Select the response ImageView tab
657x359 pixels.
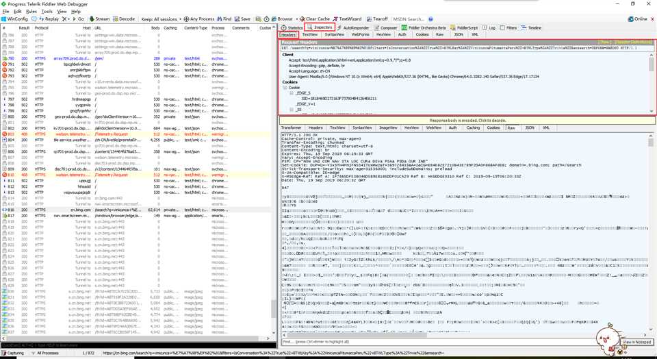point(388,127)
